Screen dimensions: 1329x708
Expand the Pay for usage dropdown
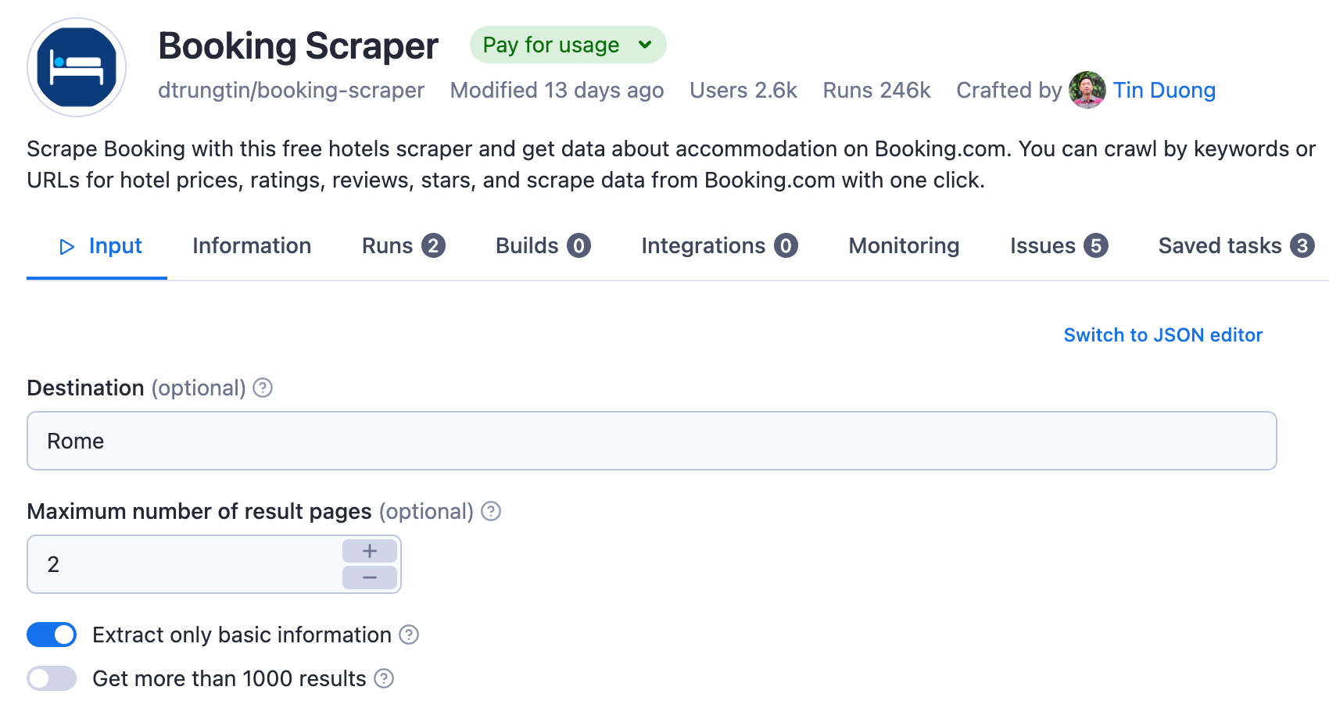click(568, 45)
